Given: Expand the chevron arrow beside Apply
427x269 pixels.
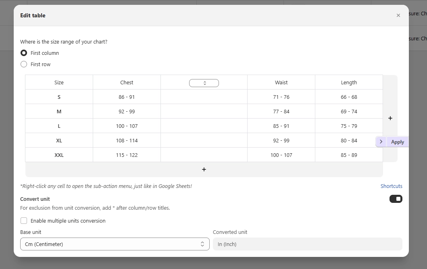Looking at the screenshot, I should click(381, 142).
